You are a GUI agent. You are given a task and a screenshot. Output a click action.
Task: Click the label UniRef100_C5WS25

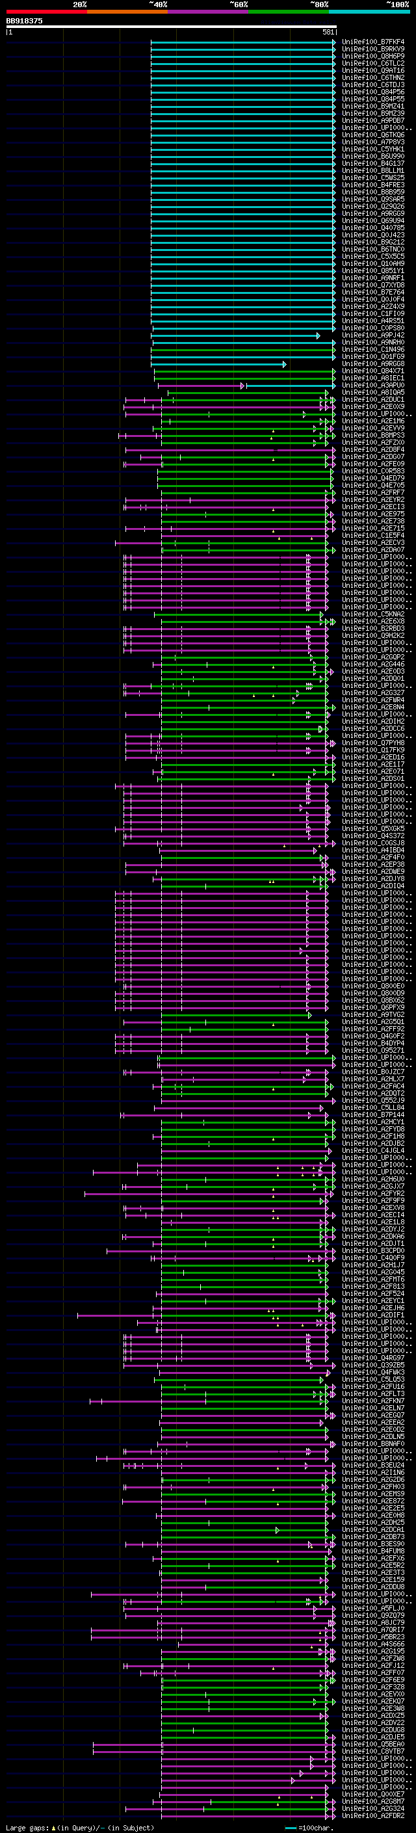373,178
